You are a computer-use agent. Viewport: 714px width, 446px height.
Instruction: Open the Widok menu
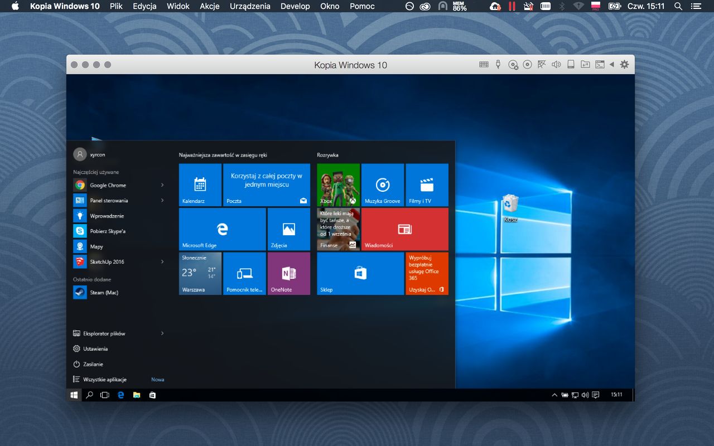point(178,6)
